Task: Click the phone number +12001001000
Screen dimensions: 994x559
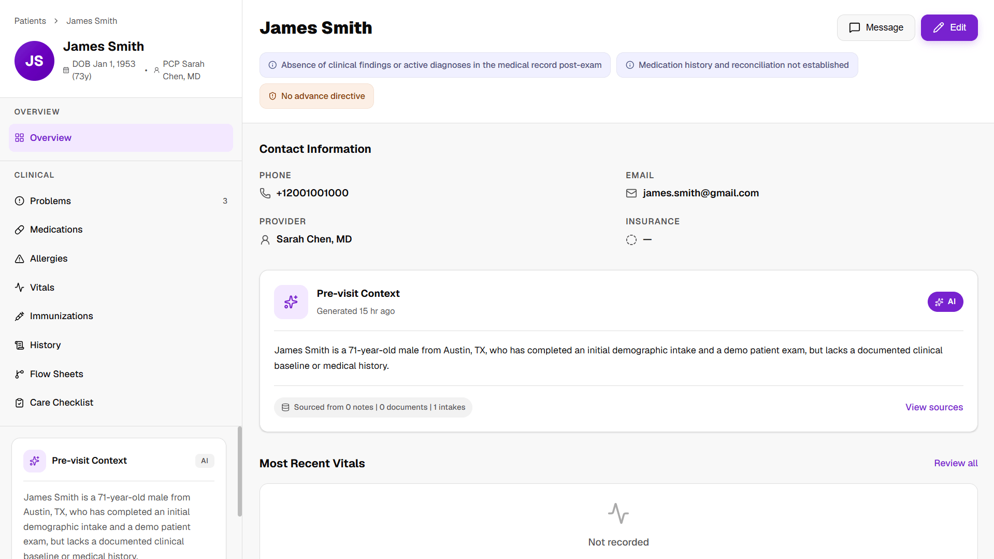Action: pos(312,193)
